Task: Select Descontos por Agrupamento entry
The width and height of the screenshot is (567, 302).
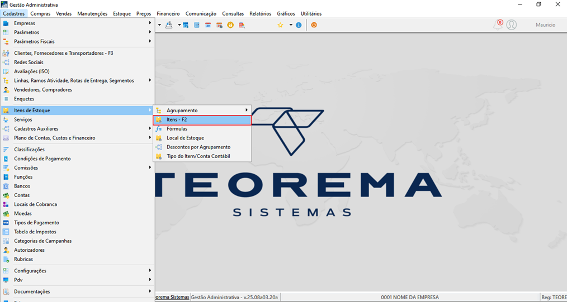Action: coord(202,147)
